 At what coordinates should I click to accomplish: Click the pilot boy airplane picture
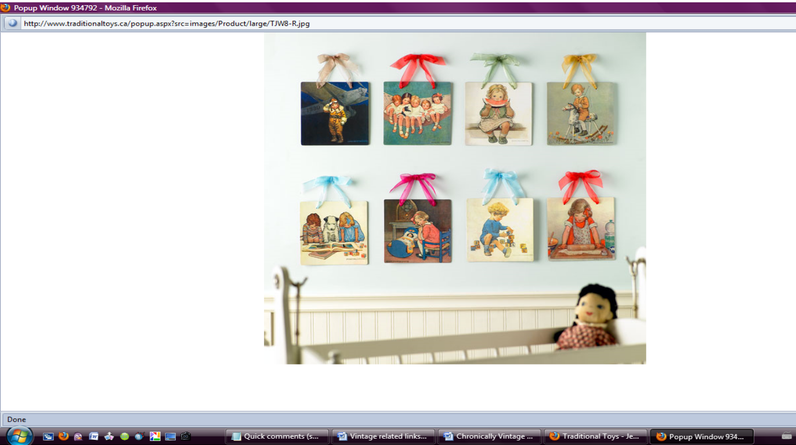[335, 113]
